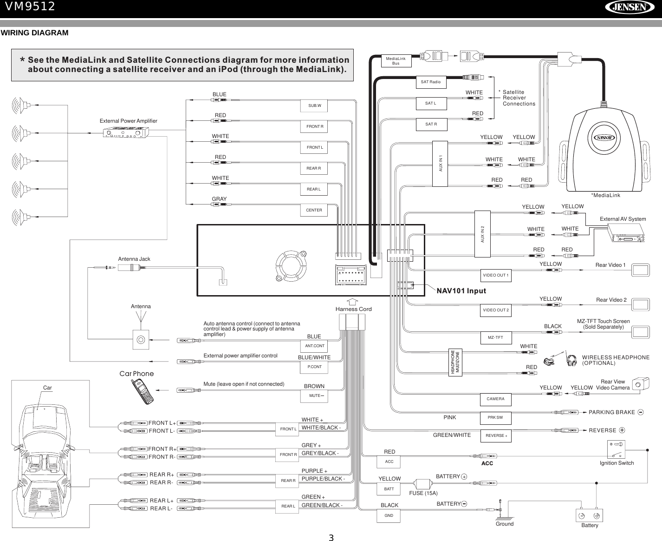Select page number 3 at the bottom
The width and height of the screenshot is (662, 541).
coord(331,538)
